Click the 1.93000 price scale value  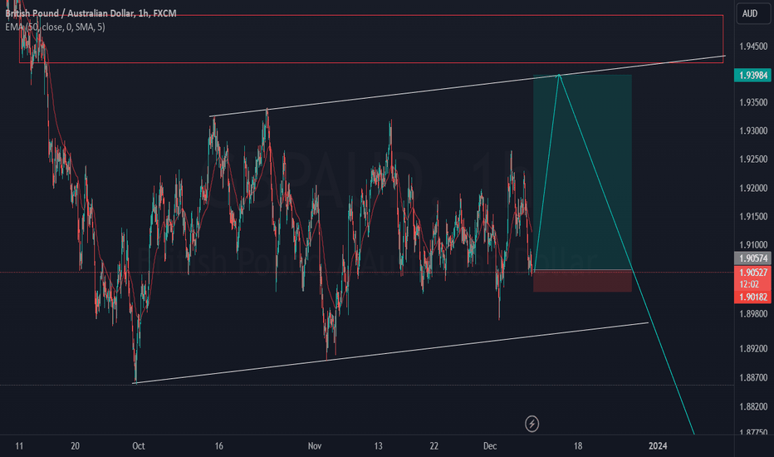[x=753, y=131]
